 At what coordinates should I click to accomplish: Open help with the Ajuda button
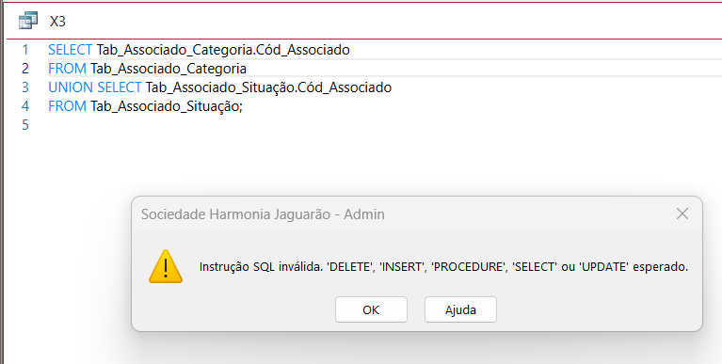[x=460, y=309]
